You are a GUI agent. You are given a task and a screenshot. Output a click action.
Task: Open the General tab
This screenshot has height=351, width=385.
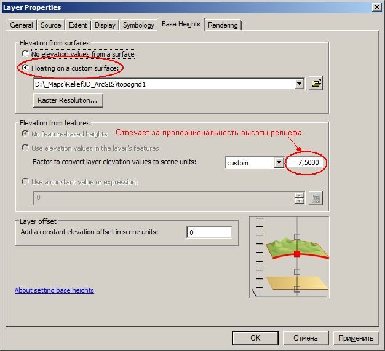tap(22, 25)
